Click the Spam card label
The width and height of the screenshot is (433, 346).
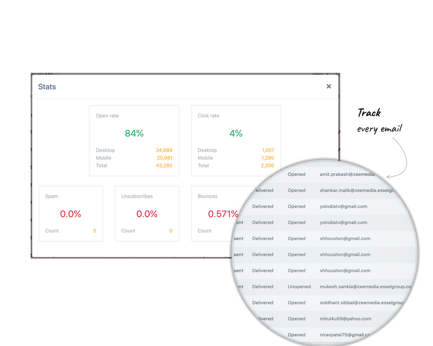(x=51, y=196)
